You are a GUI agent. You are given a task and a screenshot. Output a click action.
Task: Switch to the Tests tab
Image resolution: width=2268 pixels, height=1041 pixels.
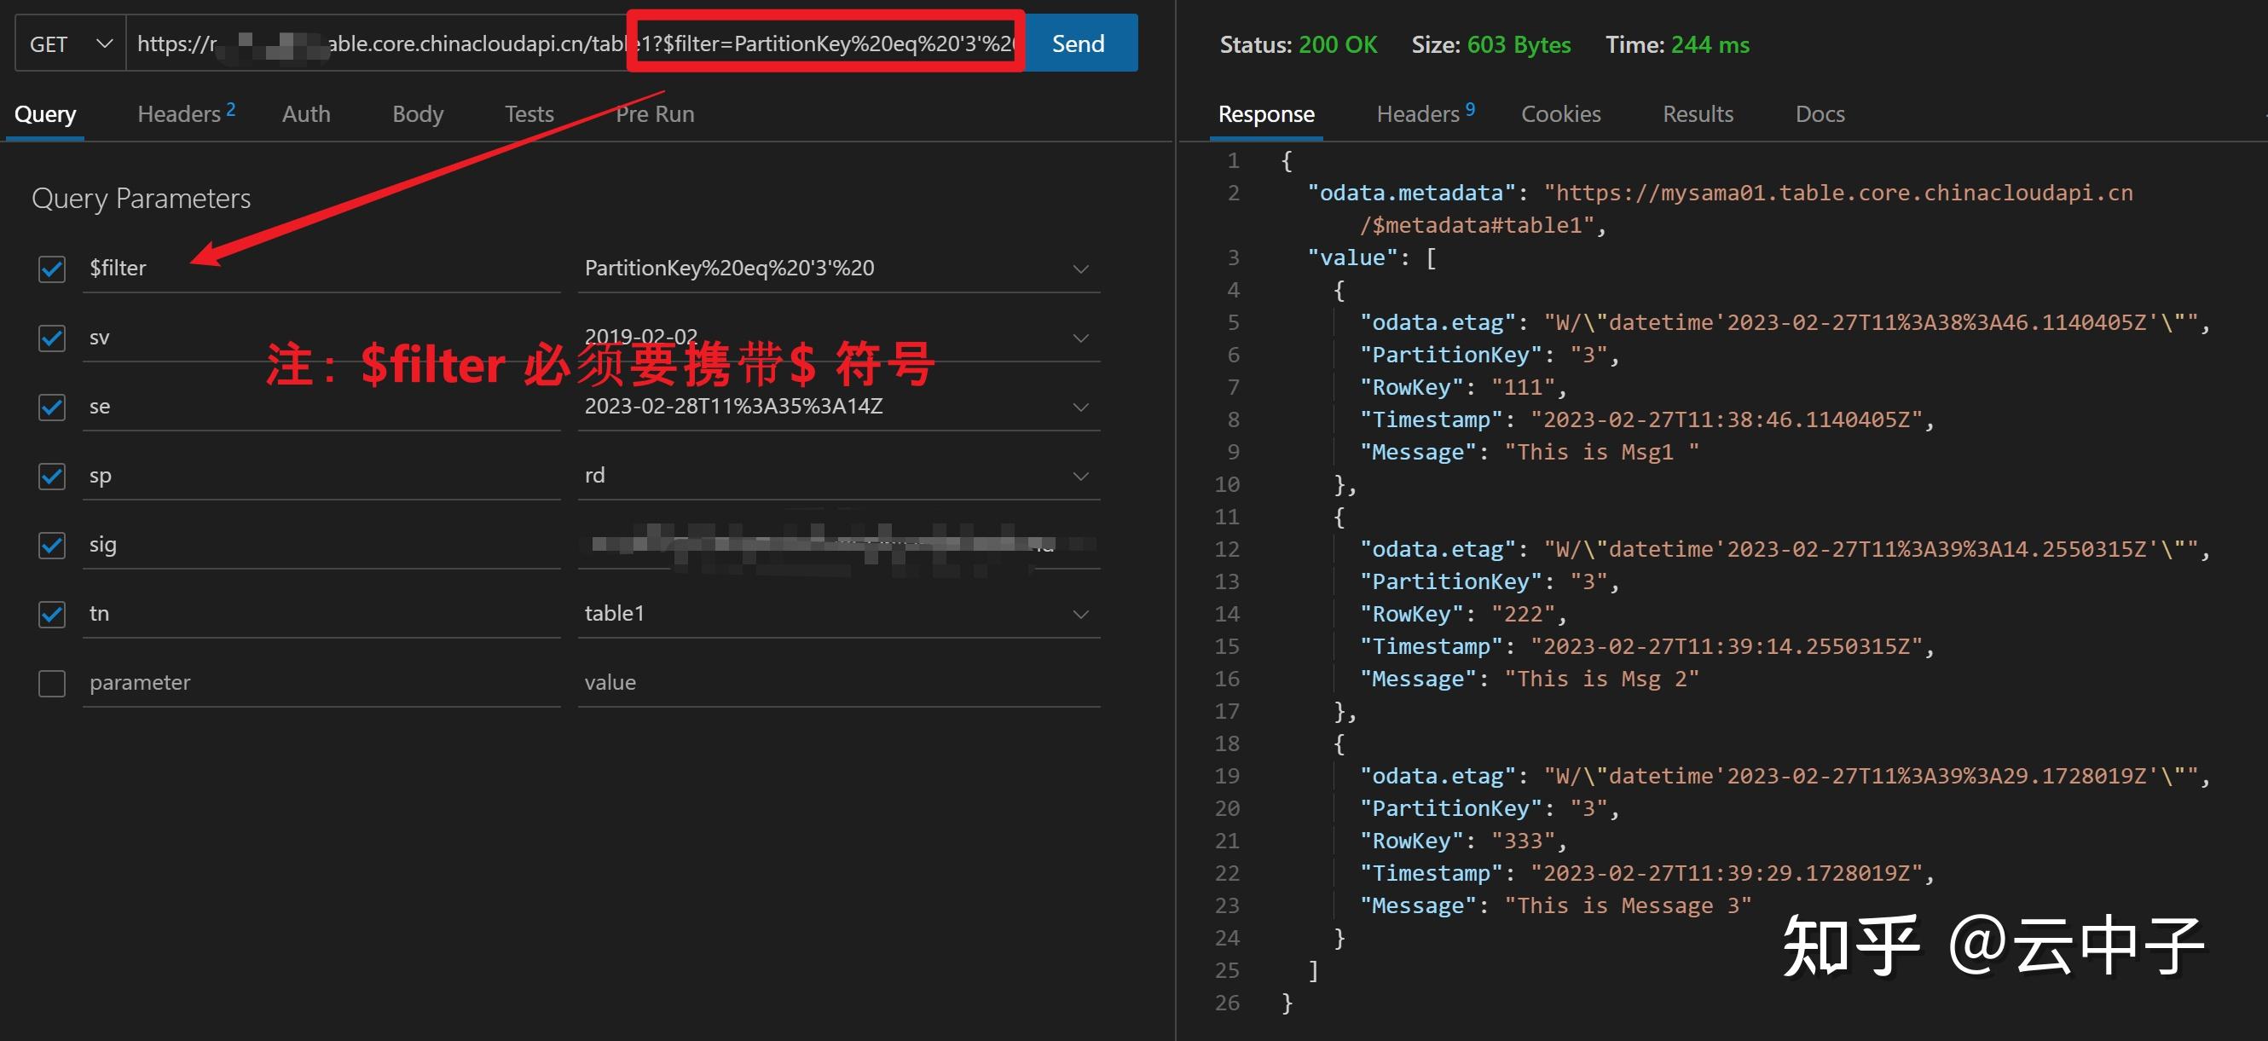tap(529, 113)
